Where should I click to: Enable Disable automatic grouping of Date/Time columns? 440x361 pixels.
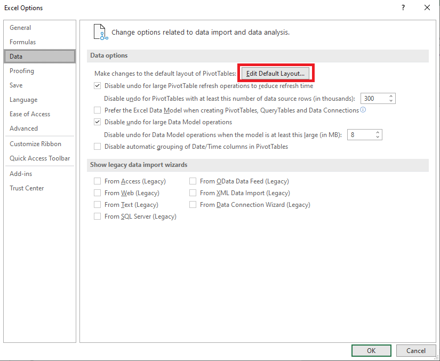click(98, 147)
